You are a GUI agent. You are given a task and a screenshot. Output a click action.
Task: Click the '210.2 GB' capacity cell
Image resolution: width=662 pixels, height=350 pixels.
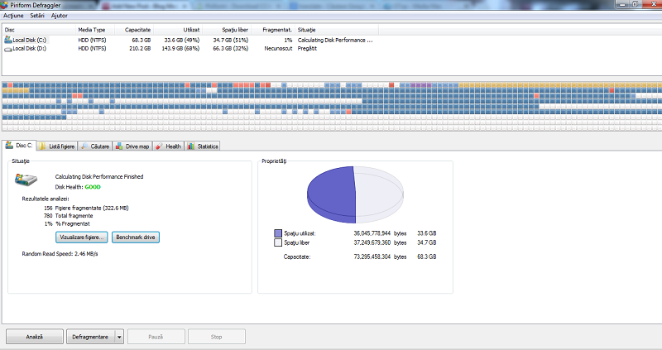[x=140, y=49]
